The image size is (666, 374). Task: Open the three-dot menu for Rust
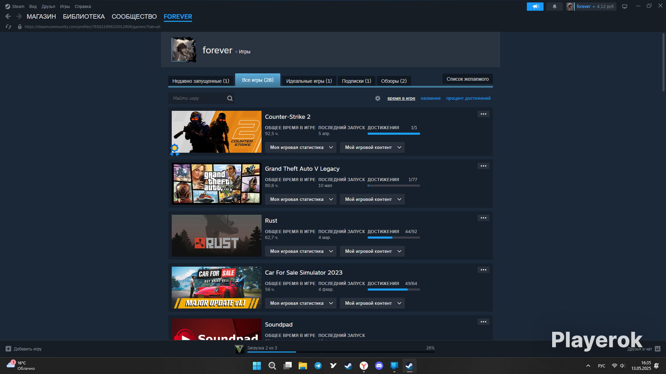click(x=484, y=218)
